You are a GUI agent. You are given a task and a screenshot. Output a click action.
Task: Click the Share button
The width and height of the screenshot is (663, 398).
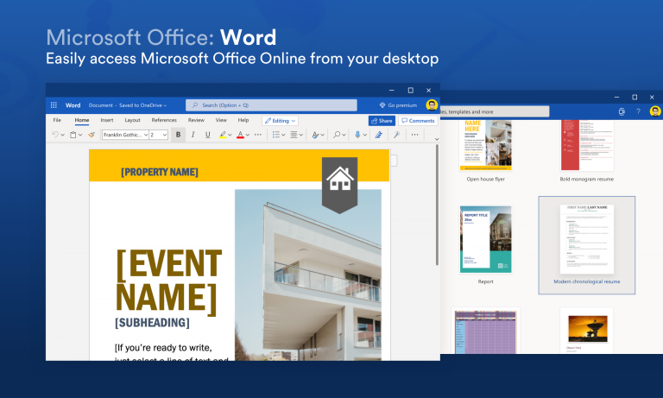pyautogui.click(x=381, y=121)
